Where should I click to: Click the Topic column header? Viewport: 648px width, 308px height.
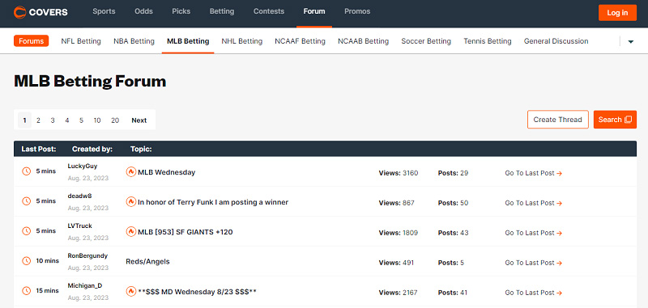pyautogui.click(x=141, y=149)
